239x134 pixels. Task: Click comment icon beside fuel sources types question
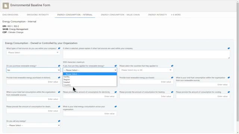(59, 48)
